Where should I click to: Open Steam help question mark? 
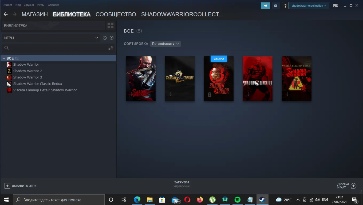(285, 6)
